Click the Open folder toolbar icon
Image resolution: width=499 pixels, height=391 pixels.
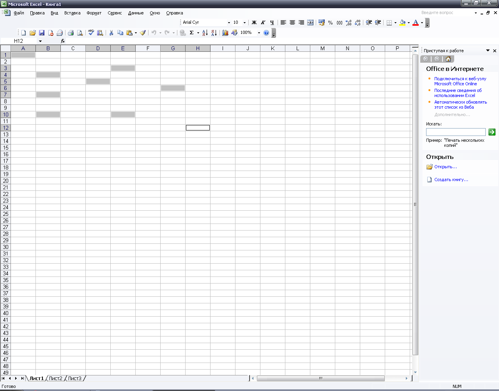click(x=33, y=33)
